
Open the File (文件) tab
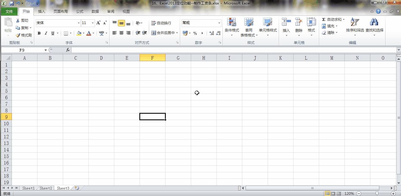pos(9,12)
